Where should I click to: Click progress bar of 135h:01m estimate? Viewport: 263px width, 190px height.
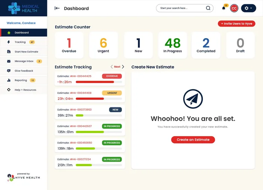click(99, 132)
